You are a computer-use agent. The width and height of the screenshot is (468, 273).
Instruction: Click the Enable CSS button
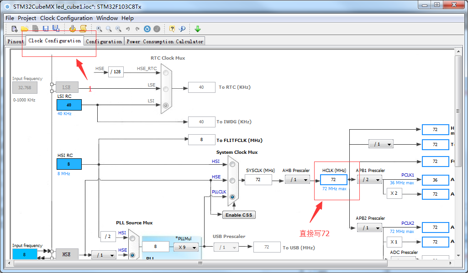pos(238,215)
